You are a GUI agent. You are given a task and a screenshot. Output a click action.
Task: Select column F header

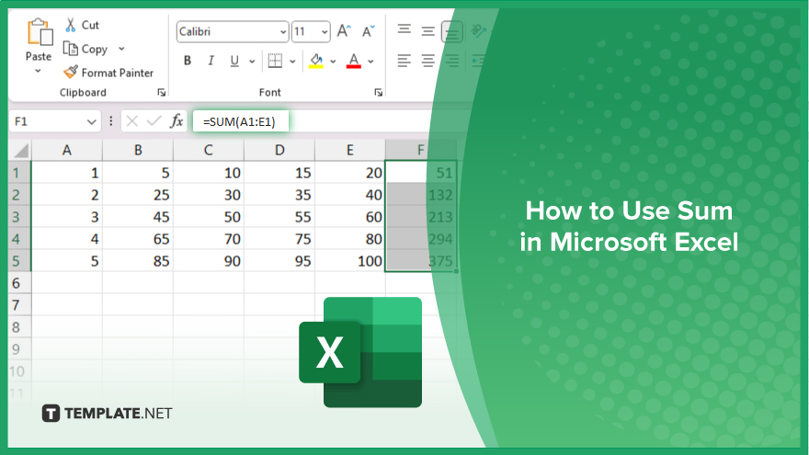point(420,151)
